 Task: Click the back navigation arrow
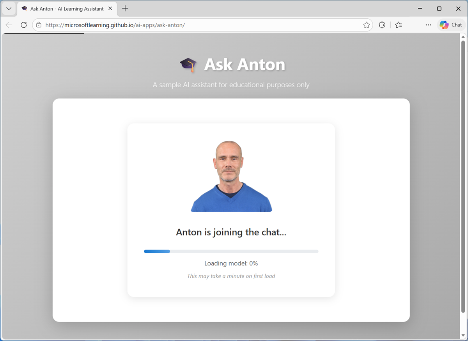[9, 25]
